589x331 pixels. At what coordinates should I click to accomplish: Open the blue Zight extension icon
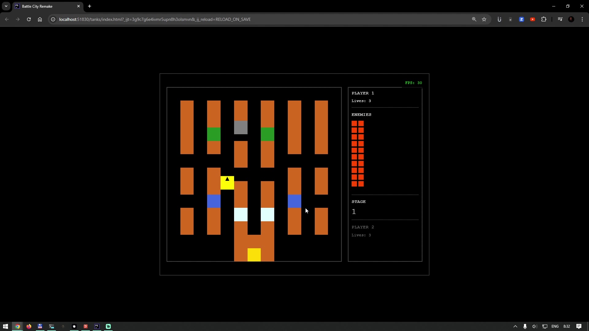pyautogui.click(x=522, y=19)
